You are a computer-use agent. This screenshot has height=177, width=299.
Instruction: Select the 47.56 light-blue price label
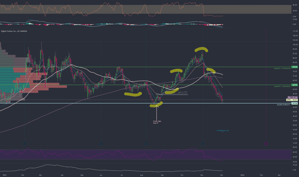295,103
